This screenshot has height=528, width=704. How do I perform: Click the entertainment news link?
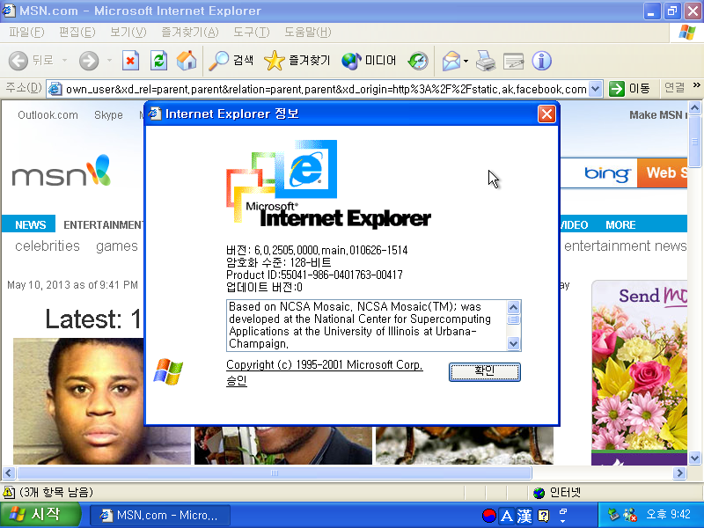(x=625, y=246)
